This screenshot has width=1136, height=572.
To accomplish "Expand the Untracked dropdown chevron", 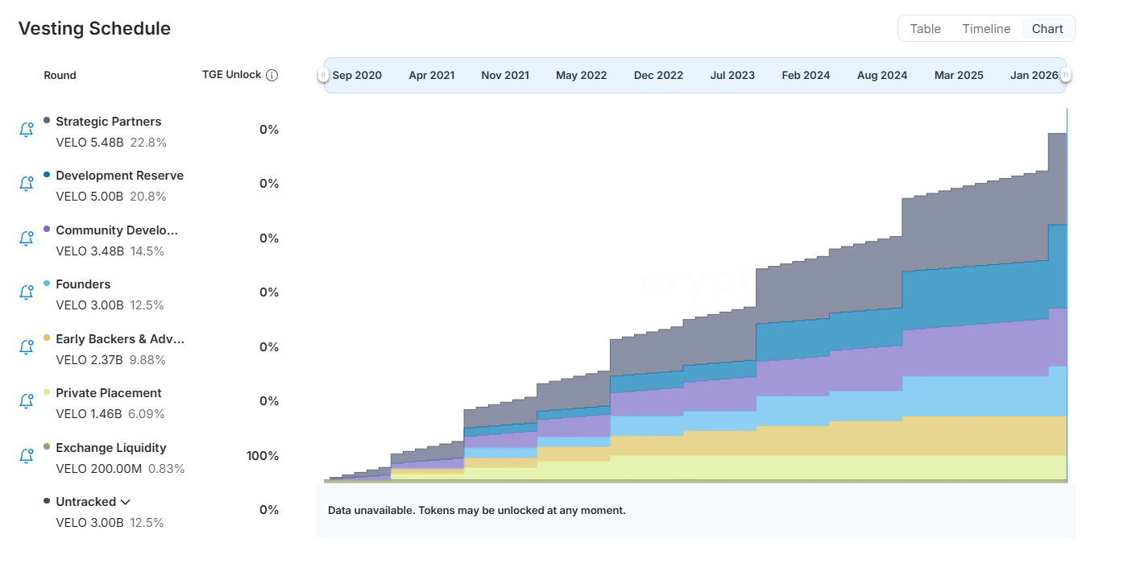I will (x=126, y=502).
